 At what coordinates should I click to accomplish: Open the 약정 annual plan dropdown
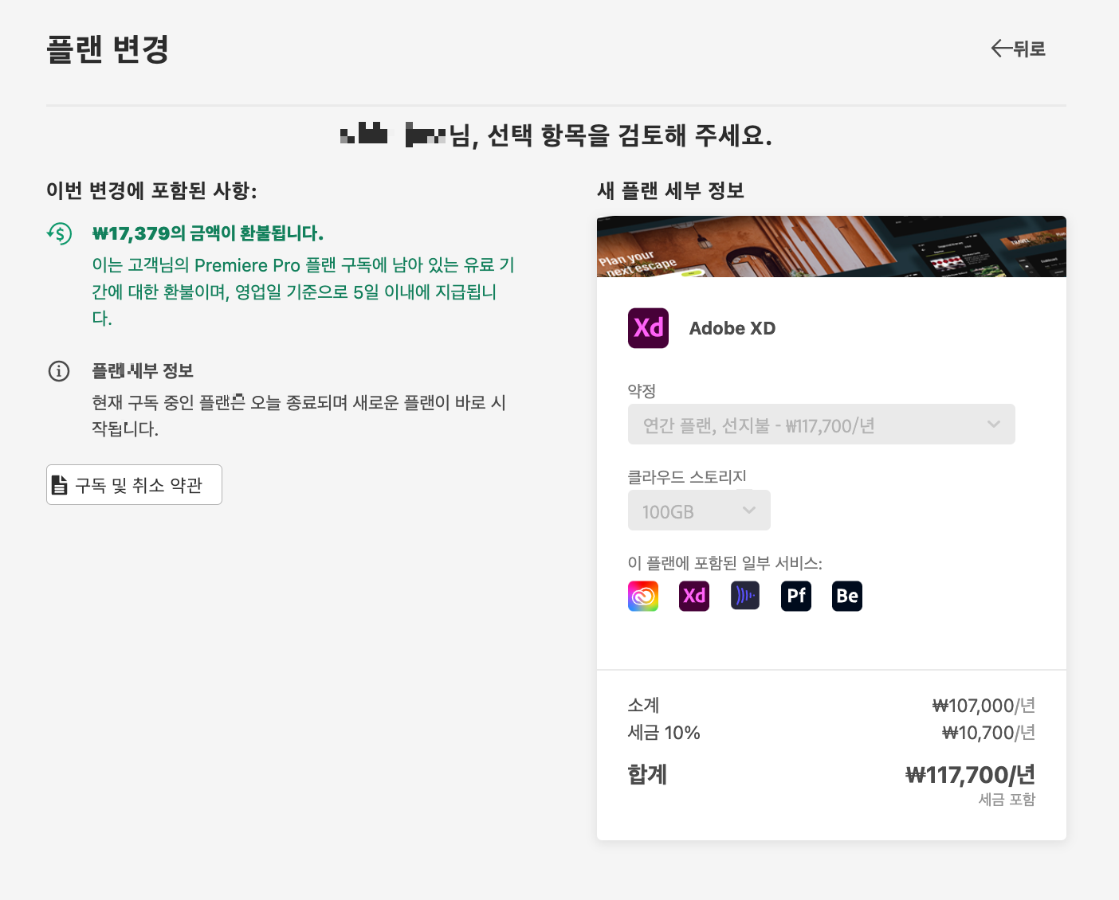point(821,425)
